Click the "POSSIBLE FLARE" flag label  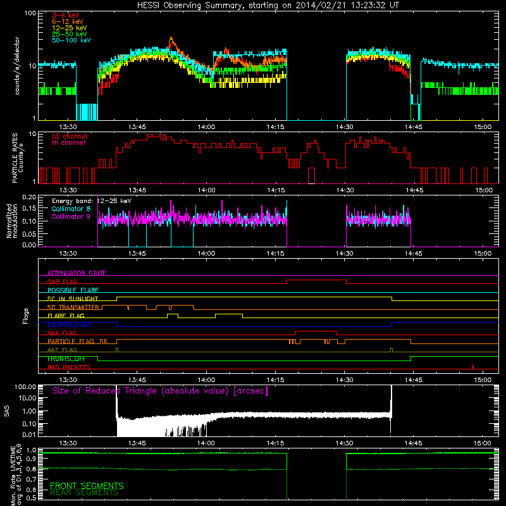(x=73, y=290)
